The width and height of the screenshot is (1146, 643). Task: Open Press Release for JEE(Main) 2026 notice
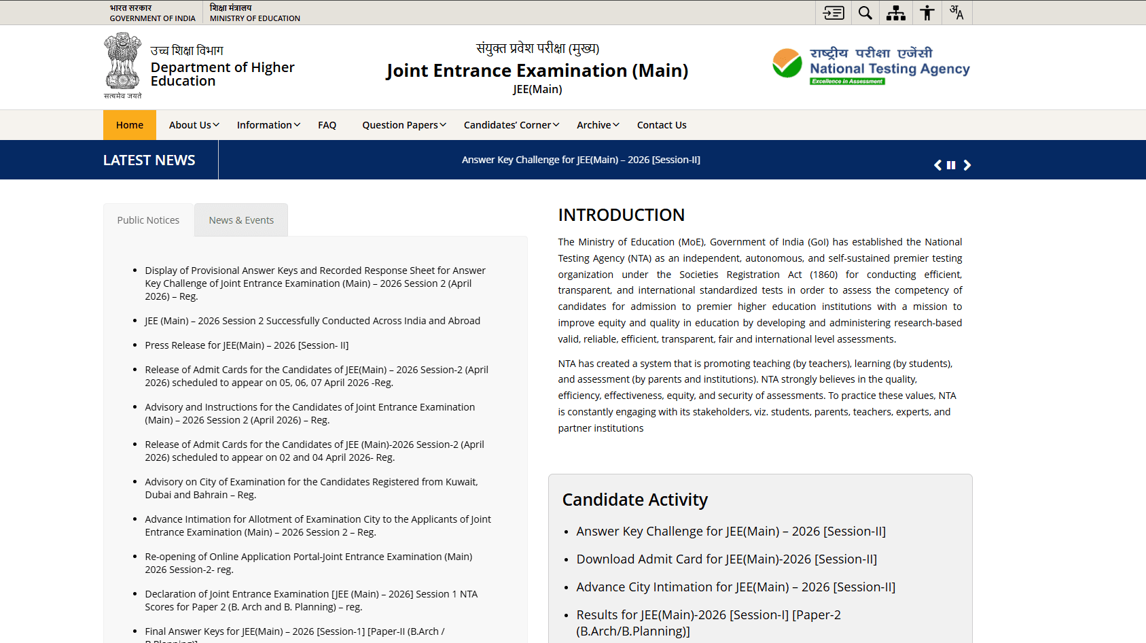[247, 345]
